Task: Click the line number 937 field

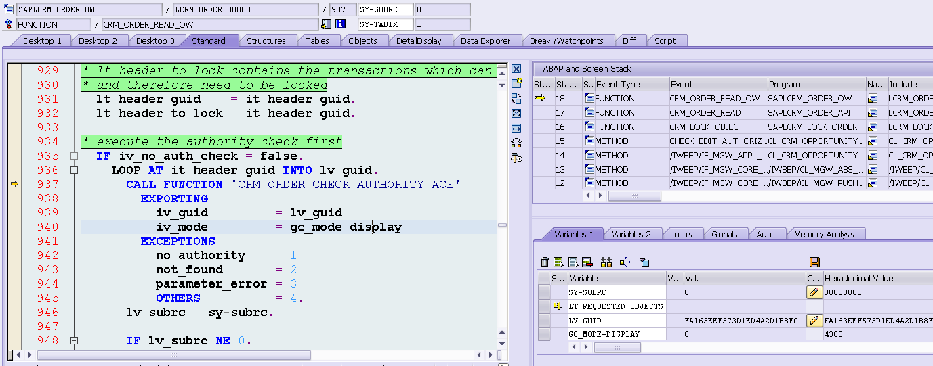Action: pyautogui.click(x=342, y=9)
